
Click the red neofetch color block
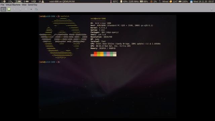coord(95,54)
